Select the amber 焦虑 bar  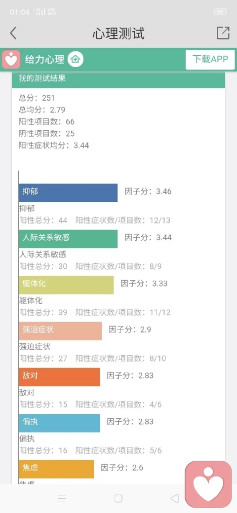(x=56, y=469)
